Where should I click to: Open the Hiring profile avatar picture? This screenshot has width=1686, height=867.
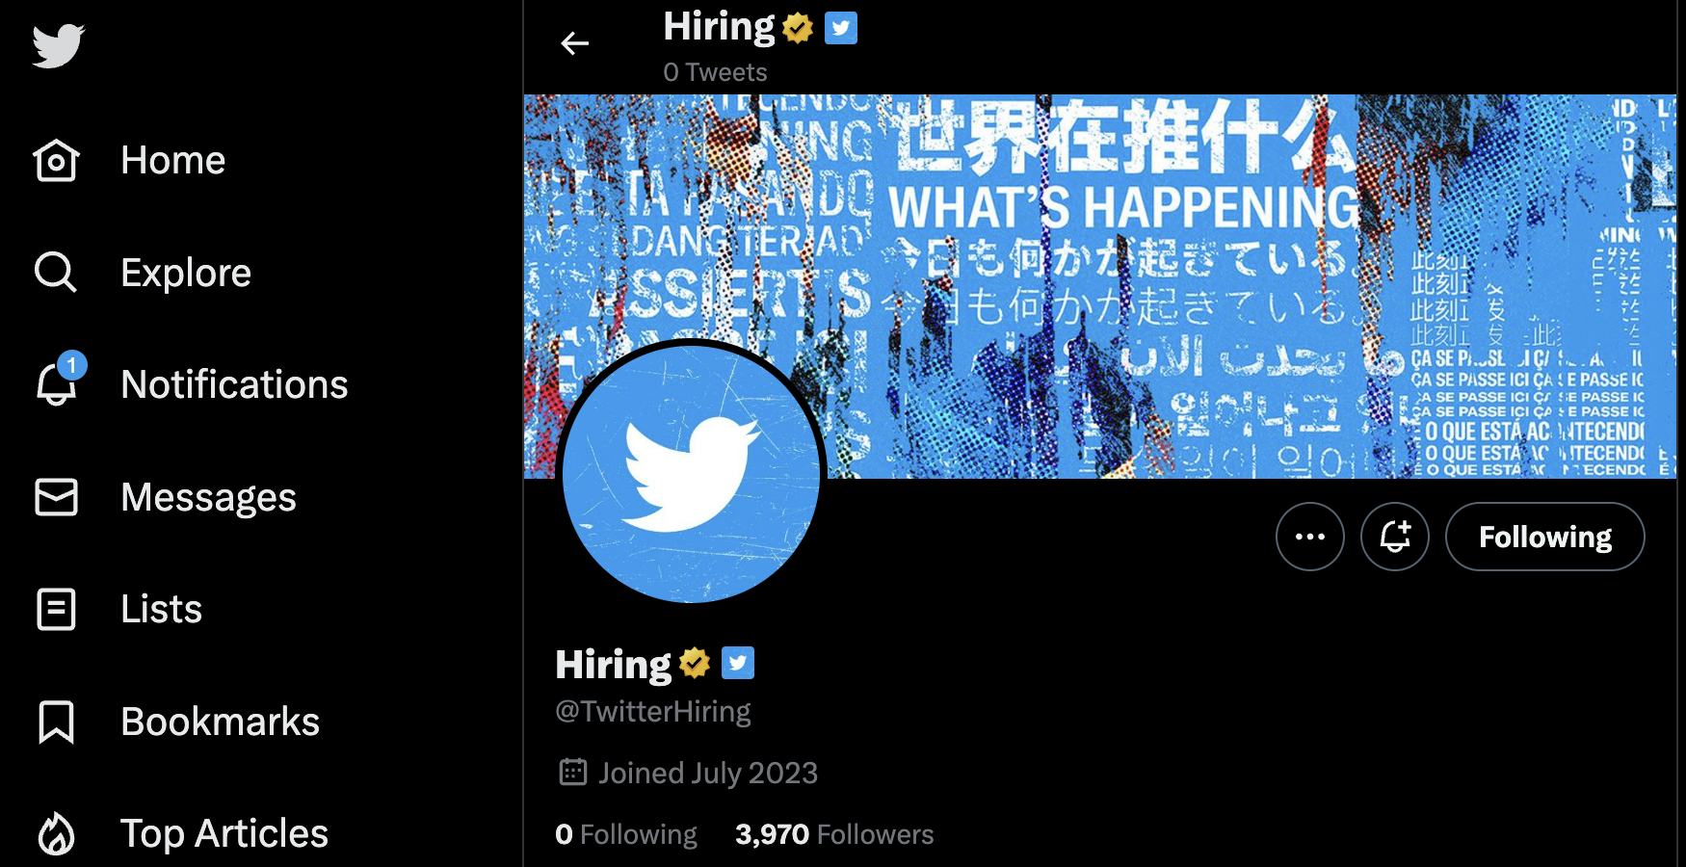pyautogui.click(x=691, y=473)
